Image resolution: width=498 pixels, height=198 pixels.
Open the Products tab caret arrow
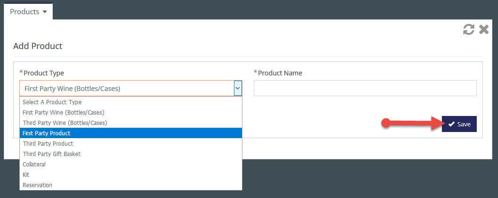click(45, 12)
